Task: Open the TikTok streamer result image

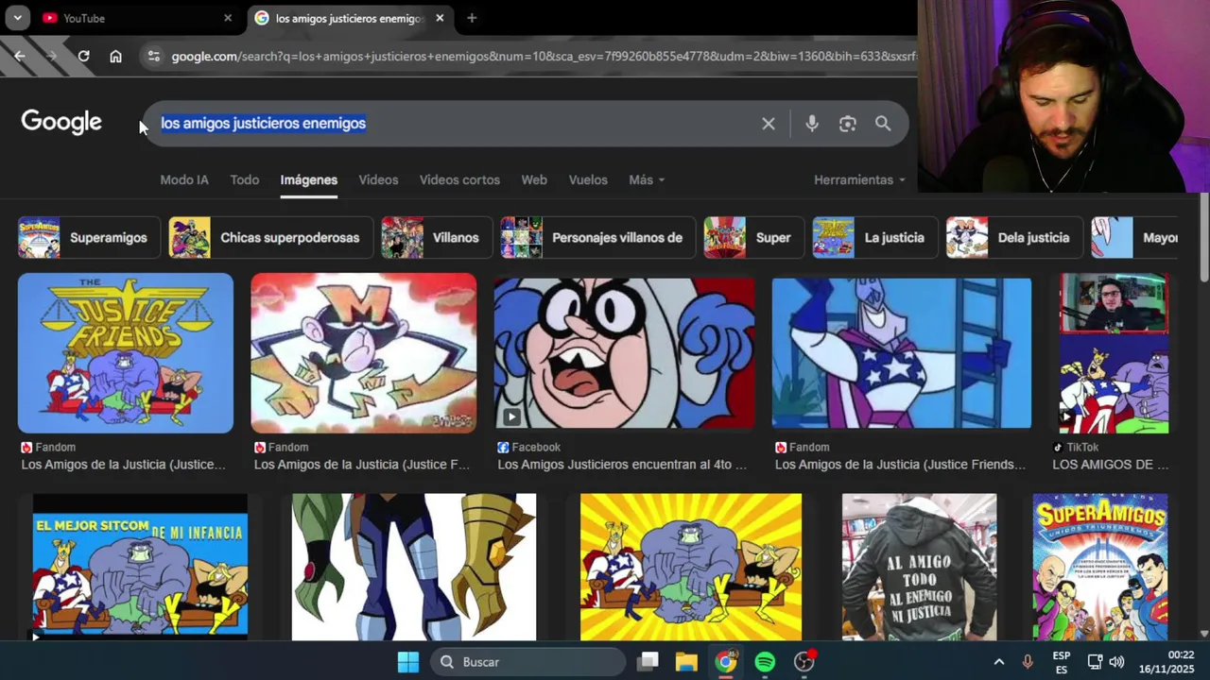Action: point(1114,353)
